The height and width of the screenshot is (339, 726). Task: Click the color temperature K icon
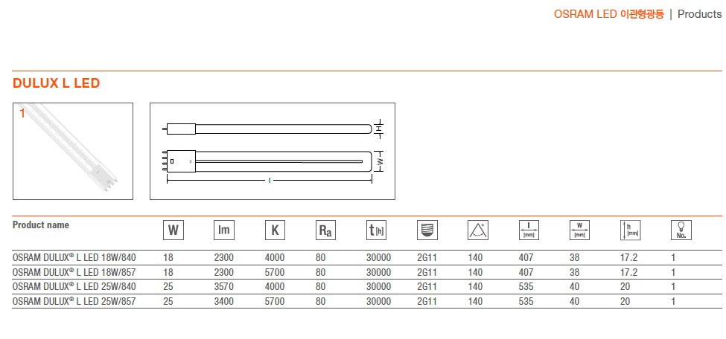coord(275,230)
